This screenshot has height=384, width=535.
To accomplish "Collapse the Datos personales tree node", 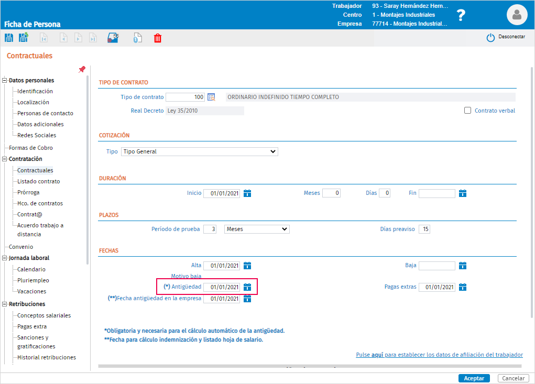I will (x=5, y=81).
